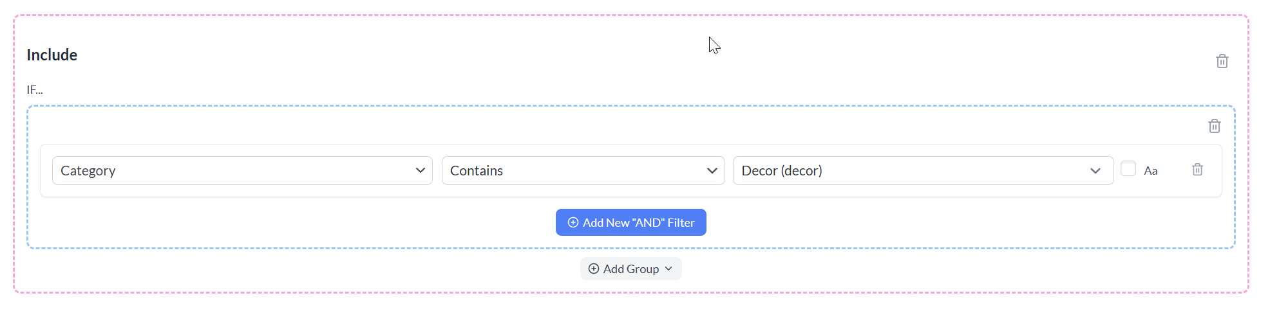
Task: Click the chevron arrow on Category select
Action: [x=420, y=170]
